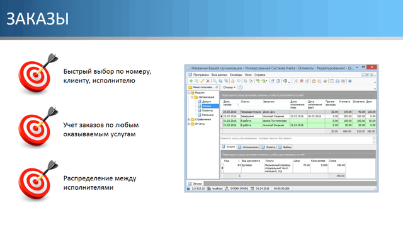Select the order row for Джон Доу

(x=299, y=112)
